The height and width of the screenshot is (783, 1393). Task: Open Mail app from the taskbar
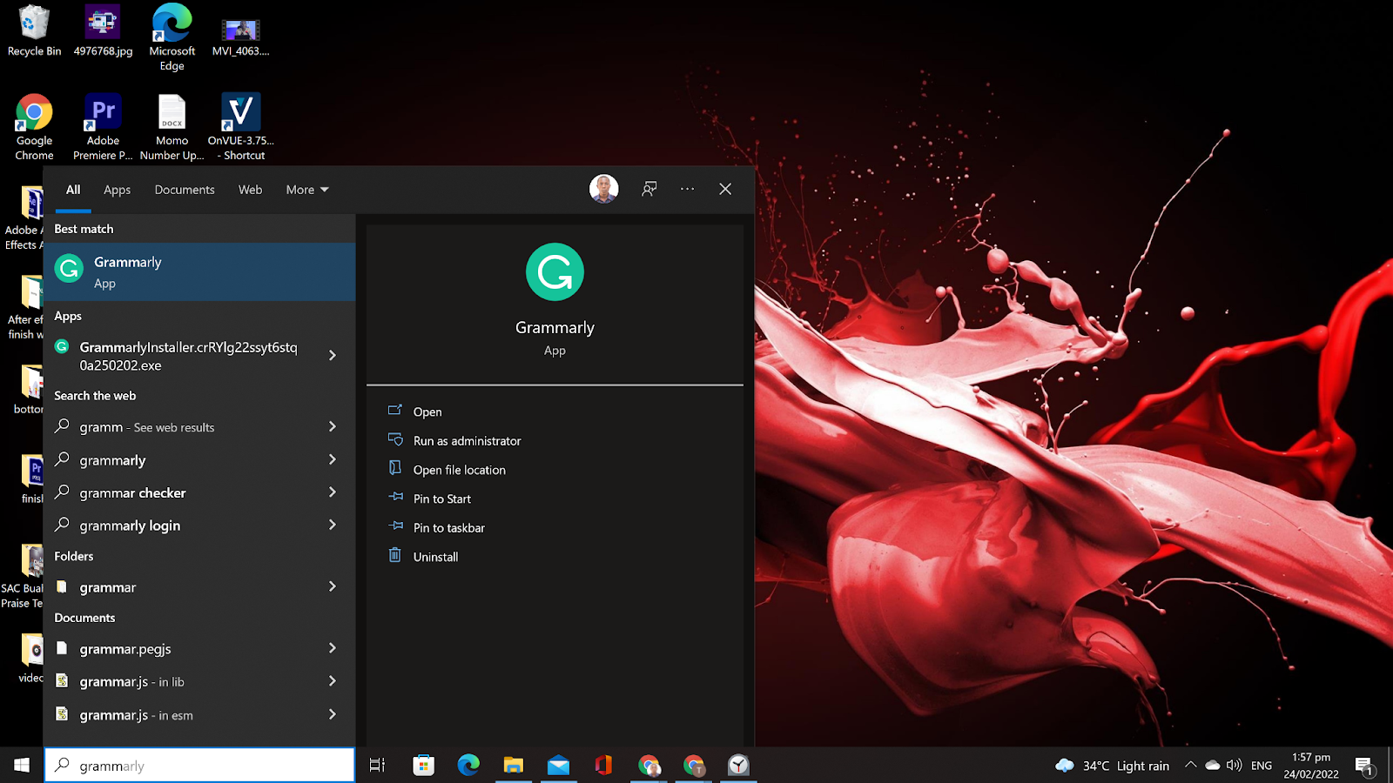[558, 766]
